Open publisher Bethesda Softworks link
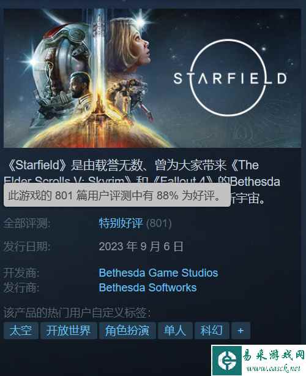Screen dimensions: 306x376 tap(147, 288)
